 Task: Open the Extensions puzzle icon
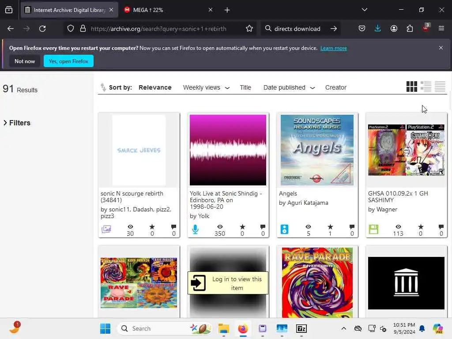coord(410,28)
